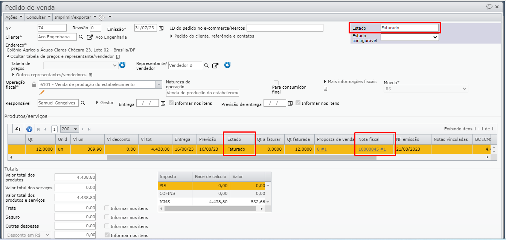Click the pencil edit icon under Operação fiscal
The height and width of the screenshot is (240, 506).
[x=42, y=92]
